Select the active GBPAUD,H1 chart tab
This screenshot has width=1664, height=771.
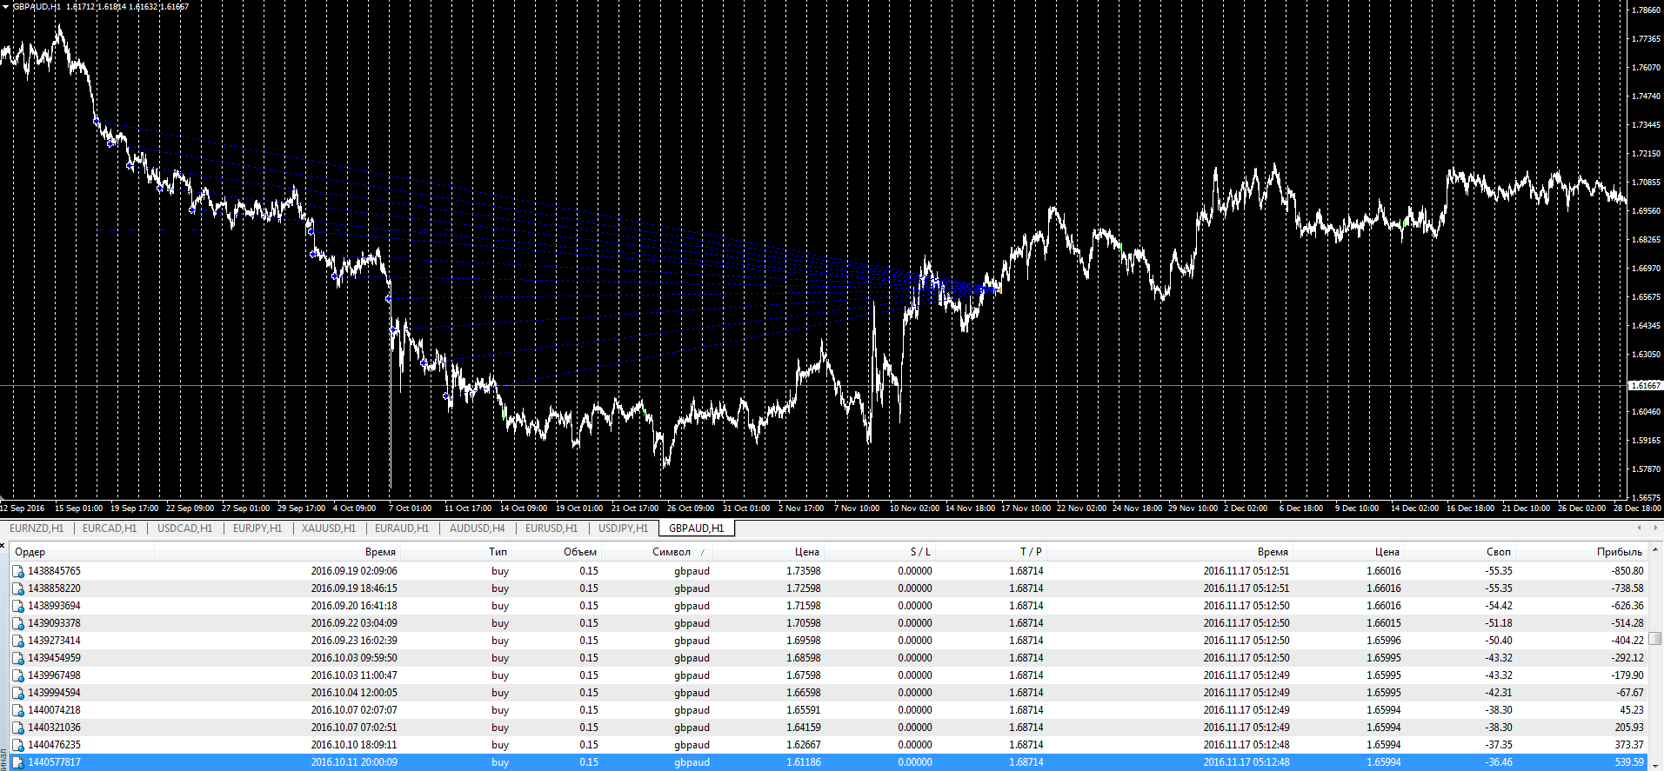pos(697,528)
